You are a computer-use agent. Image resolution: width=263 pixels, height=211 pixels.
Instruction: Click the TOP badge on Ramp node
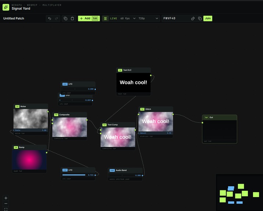coord(16,147)
